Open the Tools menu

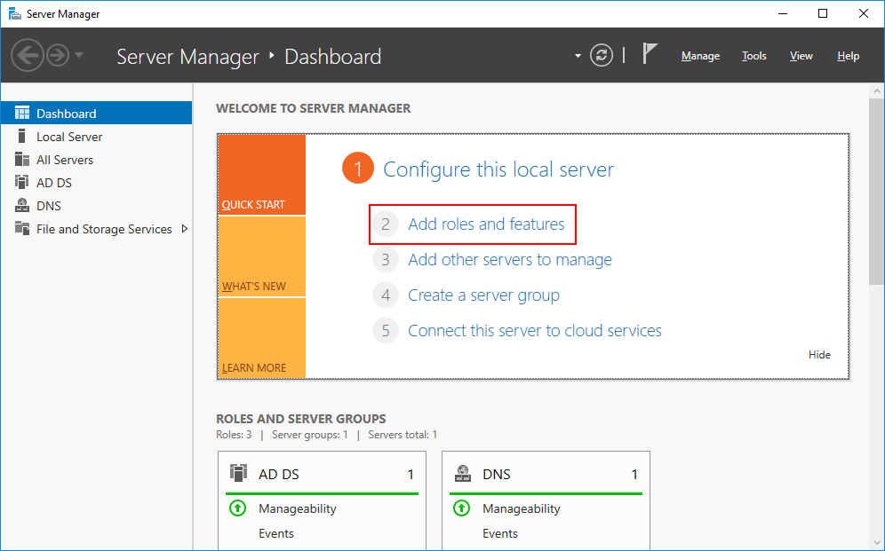point(753,55)
